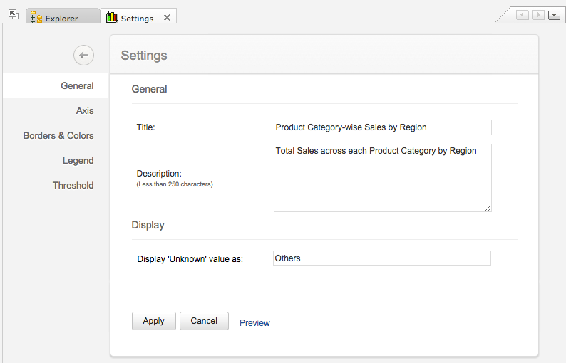The width and height of the screenshot is (566, 363).
Task: Click the pop-out icon left of Explorer tab
Action: tap(14, 15)
